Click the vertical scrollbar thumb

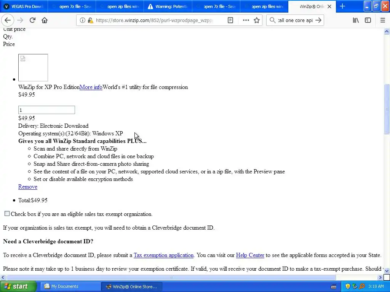tap(387, 109)
